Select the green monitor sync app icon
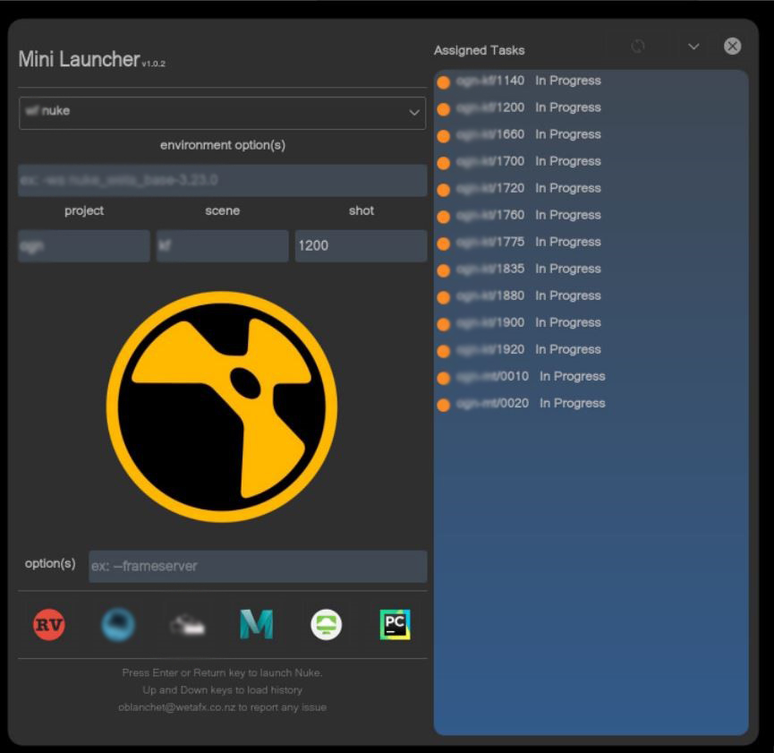This screenshot has height=753, width=774. click(327, 623)
